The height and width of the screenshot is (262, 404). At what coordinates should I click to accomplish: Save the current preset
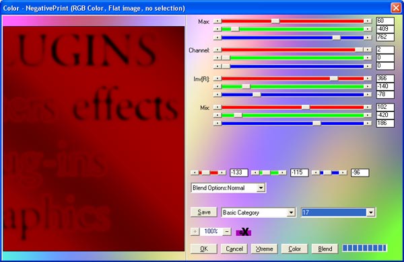[x=204, y=212]
